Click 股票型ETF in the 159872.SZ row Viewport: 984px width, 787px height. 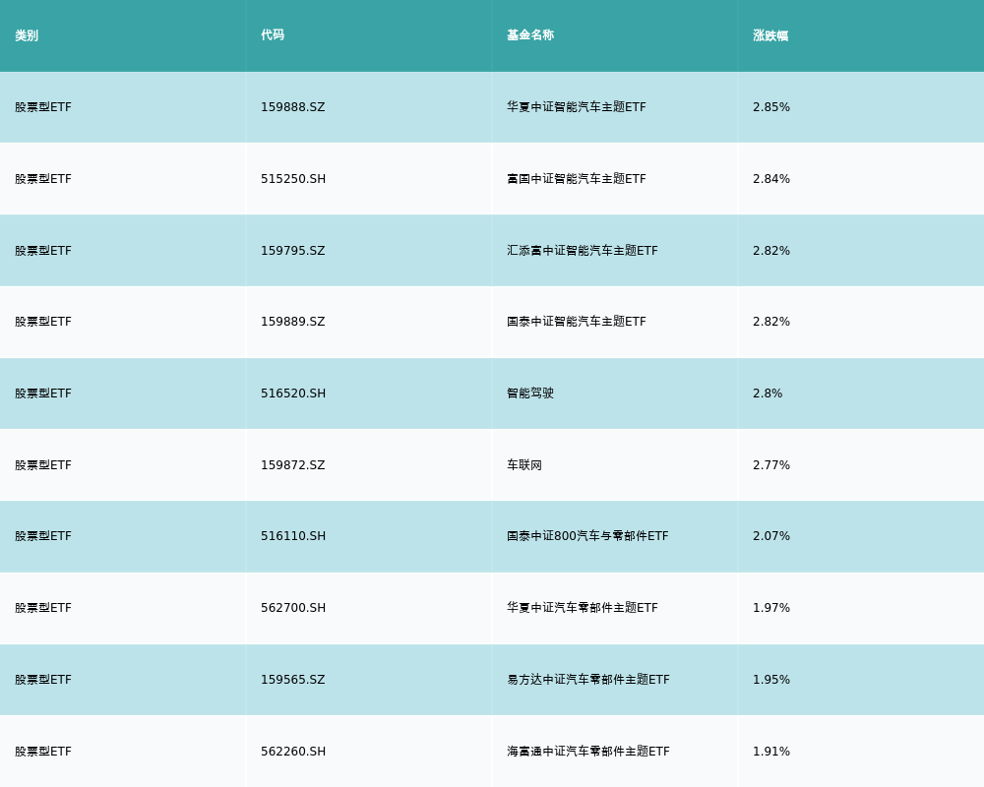coord(43,465)
